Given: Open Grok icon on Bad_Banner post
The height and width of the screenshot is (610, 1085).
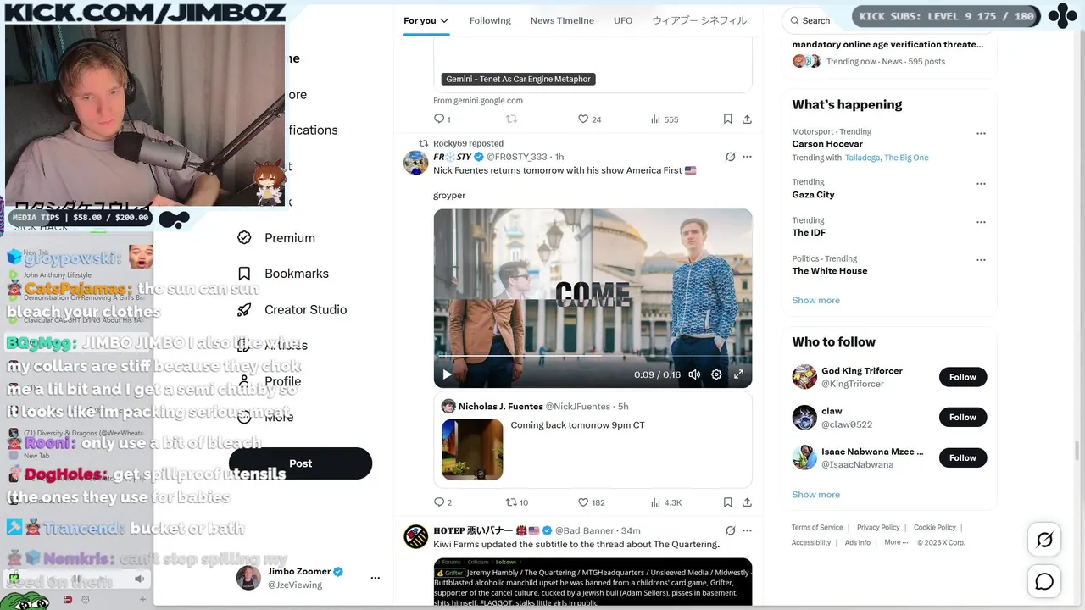Looking at the screenshot, I should pos(730,531).
